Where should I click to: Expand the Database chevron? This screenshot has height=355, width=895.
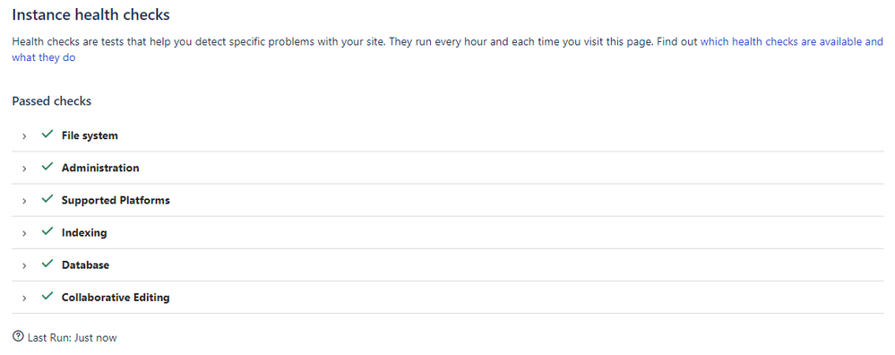(24, 266)
